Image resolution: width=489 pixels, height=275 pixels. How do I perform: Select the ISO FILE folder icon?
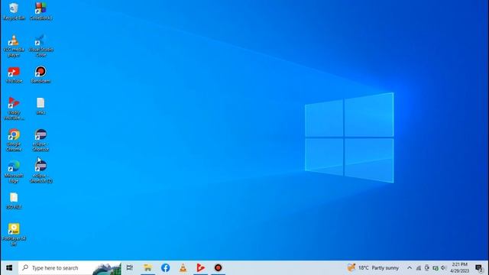14,201
